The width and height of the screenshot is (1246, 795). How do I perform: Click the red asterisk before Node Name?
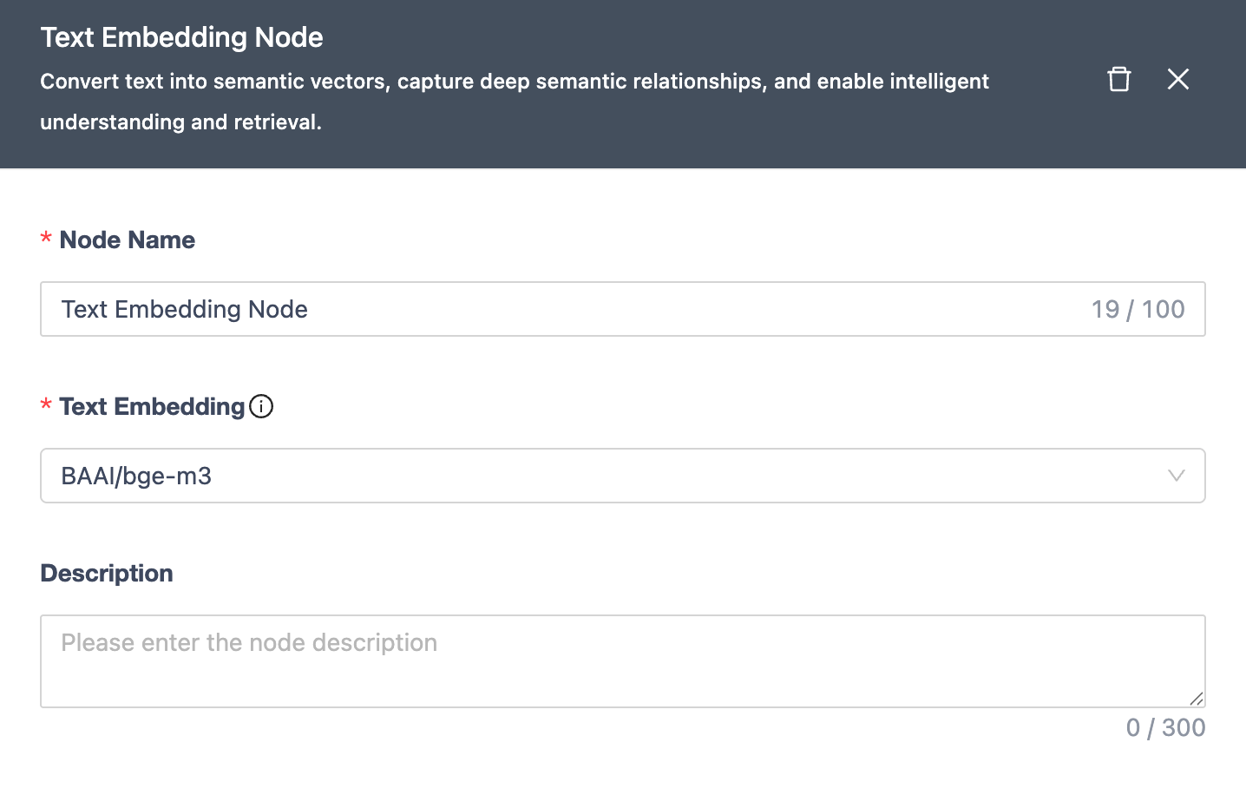(46, 240)
